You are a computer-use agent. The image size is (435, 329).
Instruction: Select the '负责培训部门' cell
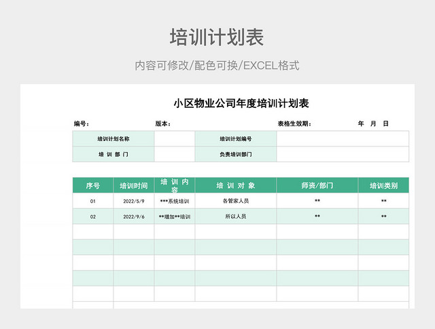[x=236, y=154]
